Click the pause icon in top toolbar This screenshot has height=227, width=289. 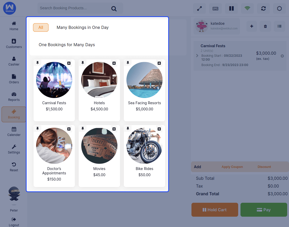coord(231,9)
